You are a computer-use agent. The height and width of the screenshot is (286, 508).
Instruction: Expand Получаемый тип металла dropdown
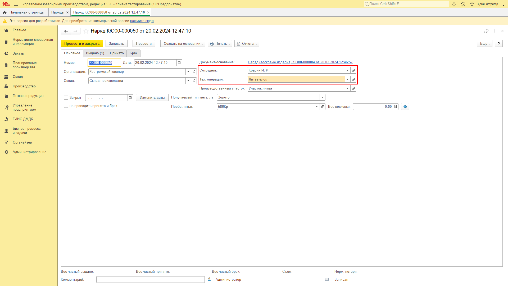click(x=323, y=97)
